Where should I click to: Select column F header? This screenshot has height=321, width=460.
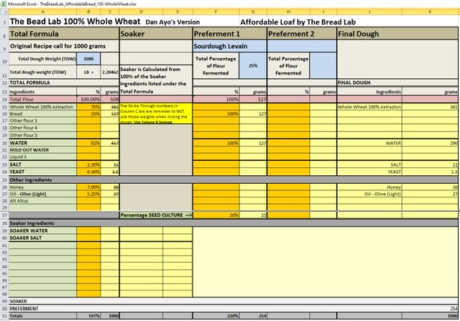pos(216,11)
